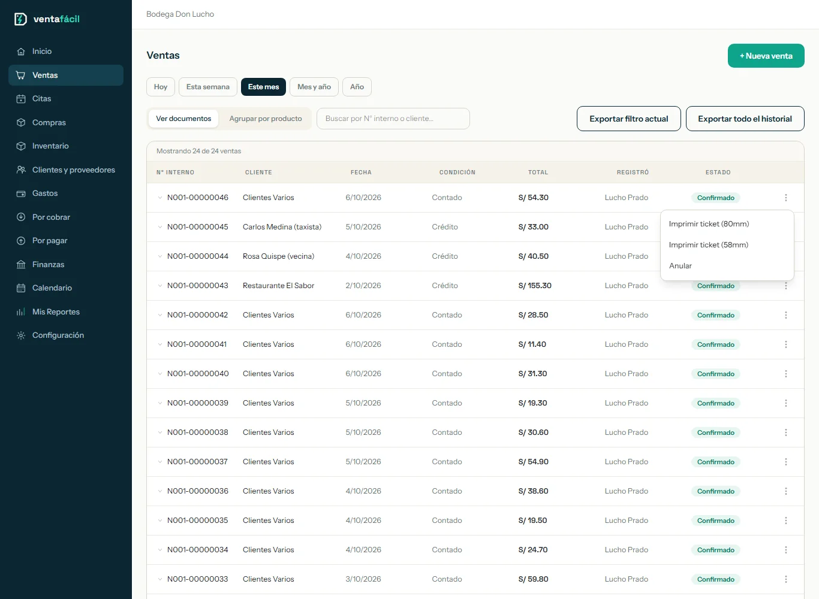
Task: Click the Confirmado badge for N001-00000040
Action: pos(716,374)
